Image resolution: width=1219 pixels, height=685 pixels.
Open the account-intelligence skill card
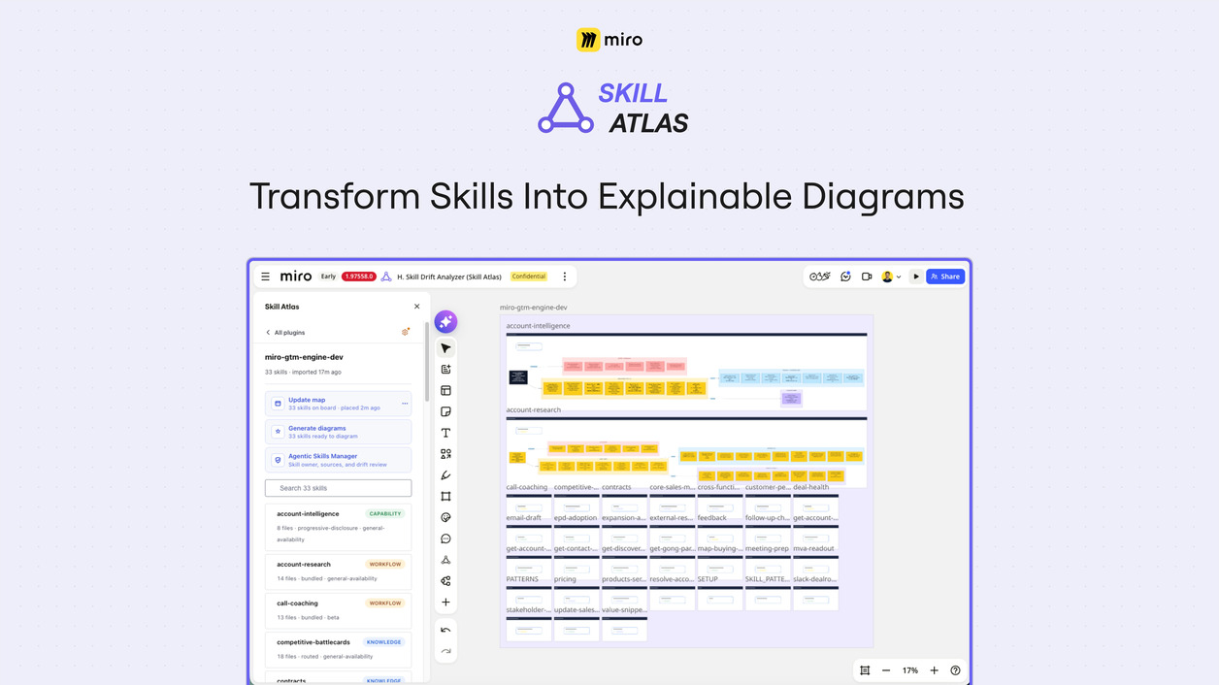point(338,527)
